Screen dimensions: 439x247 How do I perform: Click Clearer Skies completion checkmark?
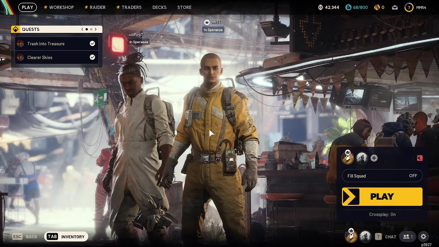click(92, 57)
